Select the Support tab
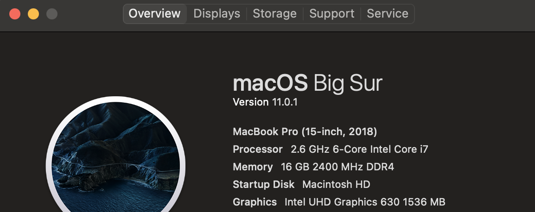This screenshot has height=212, width=535. (331, 14)
